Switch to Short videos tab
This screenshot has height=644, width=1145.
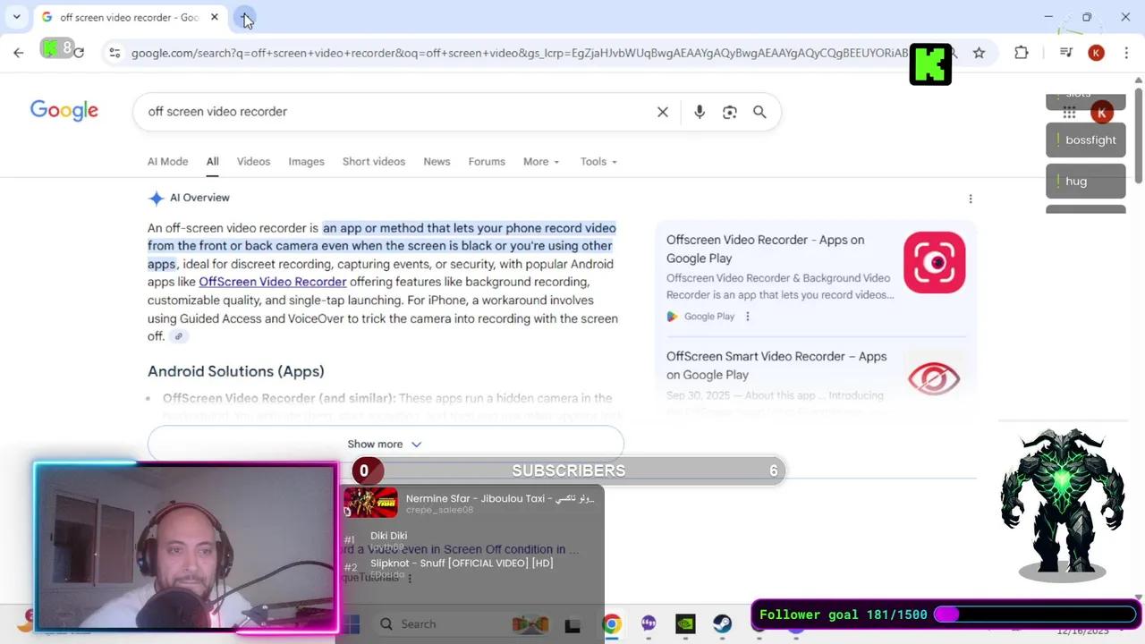coord(374,162)
